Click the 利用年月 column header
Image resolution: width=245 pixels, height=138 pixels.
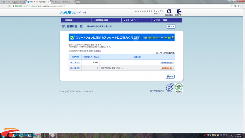[x=75, y=57]
